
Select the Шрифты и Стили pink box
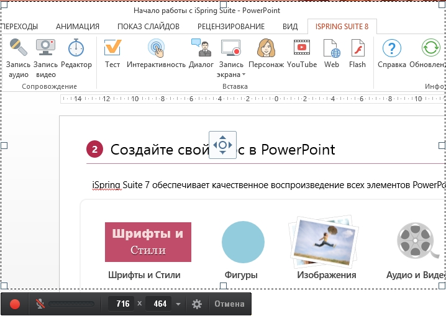tap(148, 242)
